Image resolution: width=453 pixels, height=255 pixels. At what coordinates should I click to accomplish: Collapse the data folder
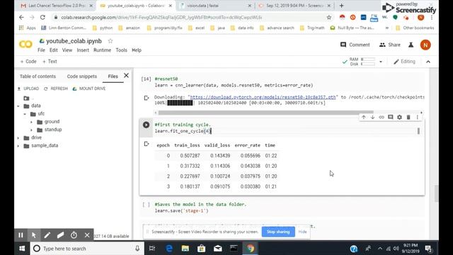coord(18,106)
